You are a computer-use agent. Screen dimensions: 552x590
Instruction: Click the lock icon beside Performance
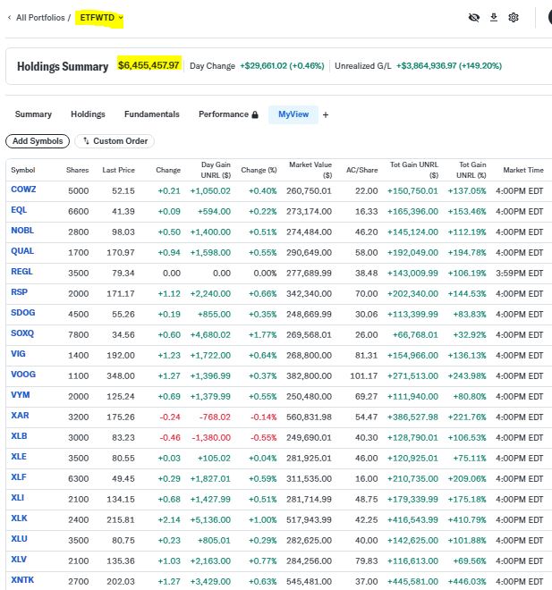click(x=255, y=114)
